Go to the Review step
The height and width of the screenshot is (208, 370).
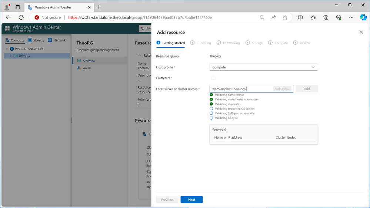click(x=301, y=43)
